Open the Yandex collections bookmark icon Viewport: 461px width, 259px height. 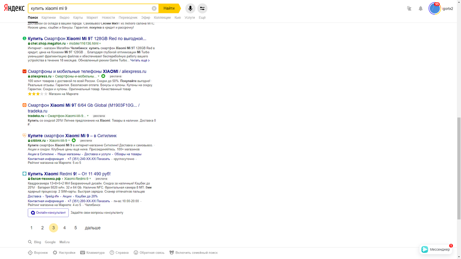tap(409, 8)
